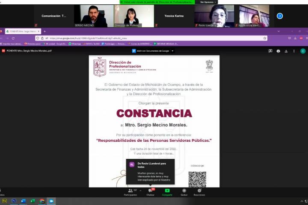Screen dimensions: 308x205
Task: Open the WhatsApp bookmark
Action: tap(75, 44)
